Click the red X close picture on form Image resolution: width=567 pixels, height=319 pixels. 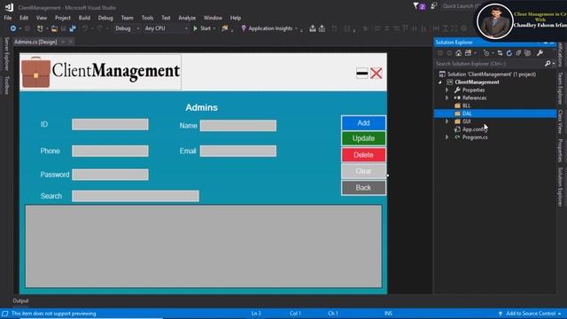point(376,74)
